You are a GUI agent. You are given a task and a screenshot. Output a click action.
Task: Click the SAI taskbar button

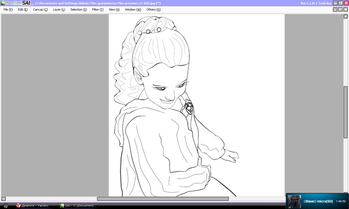tap(79, 206)
